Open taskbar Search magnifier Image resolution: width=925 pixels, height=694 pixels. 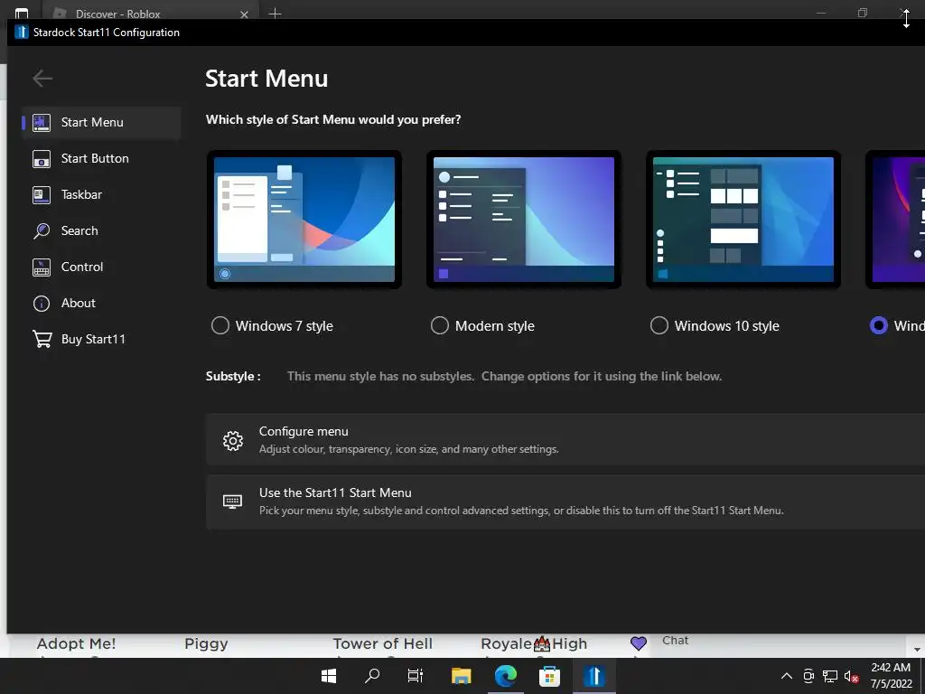coord(371,676)
